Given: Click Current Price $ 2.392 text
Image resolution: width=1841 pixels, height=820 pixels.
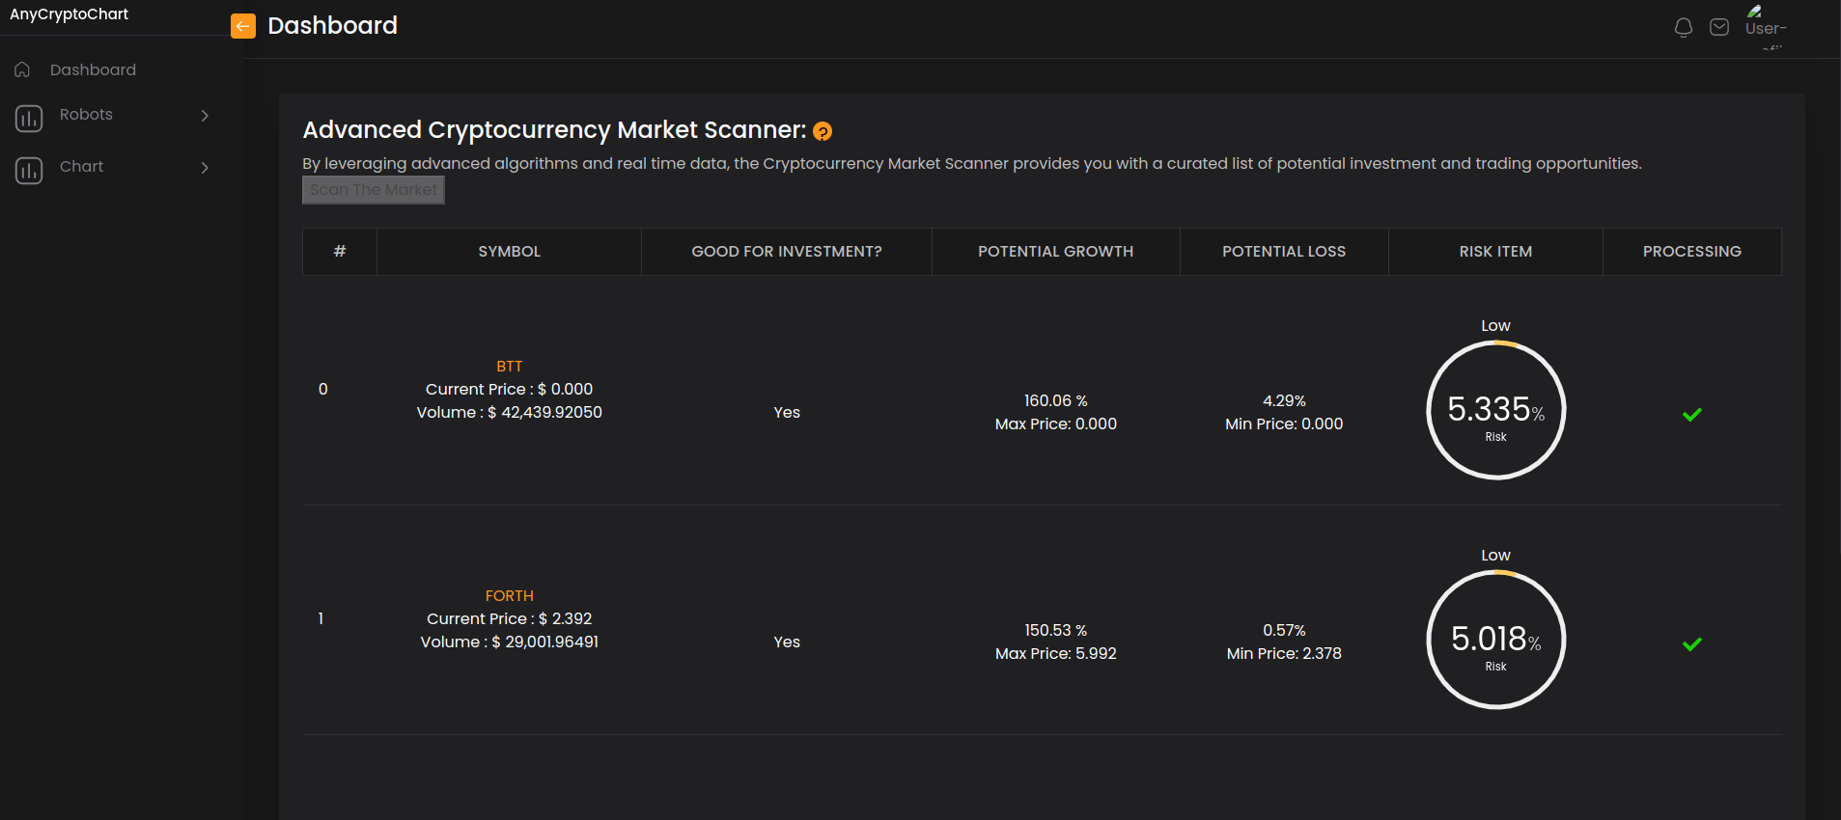Looking at the screenshot, I should [510, 618].
